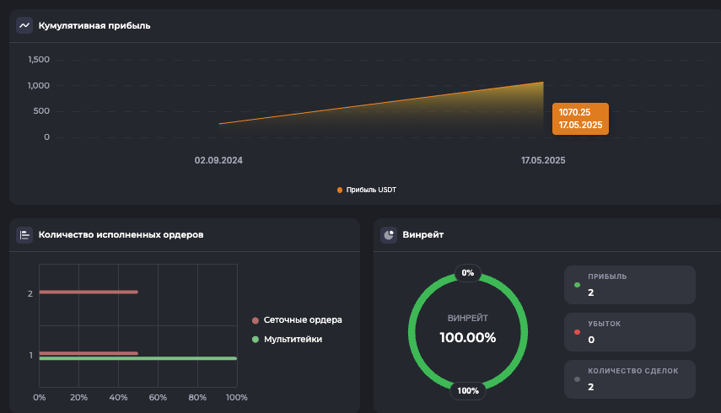Click the Винрейт pie chart icon
The image size is (721, 413).
[389, 235]
